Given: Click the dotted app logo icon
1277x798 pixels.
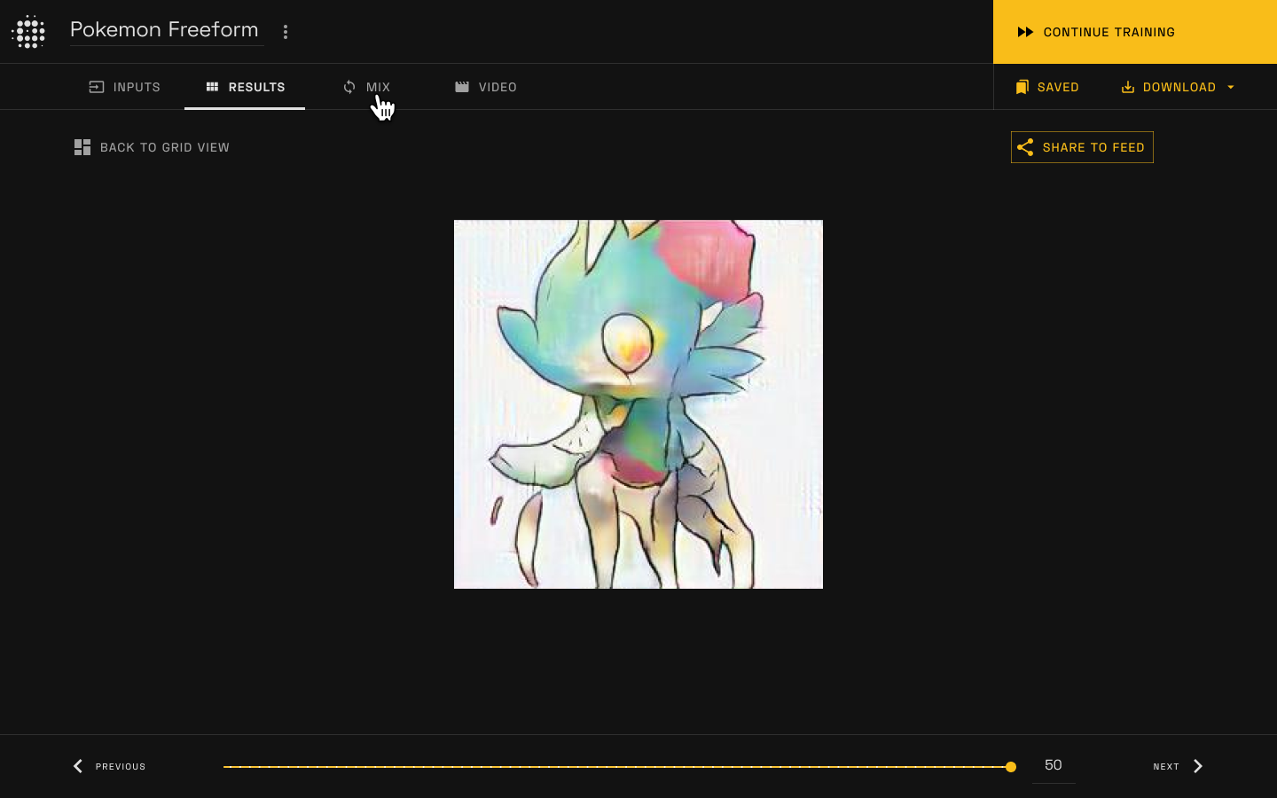Looking at the screenshot, I should pos(29,32).
